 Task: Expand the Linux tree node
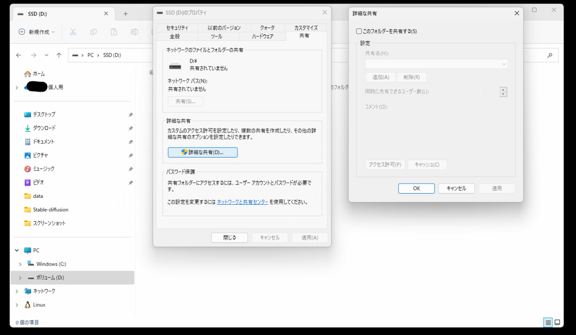click(x=17, y=305)
